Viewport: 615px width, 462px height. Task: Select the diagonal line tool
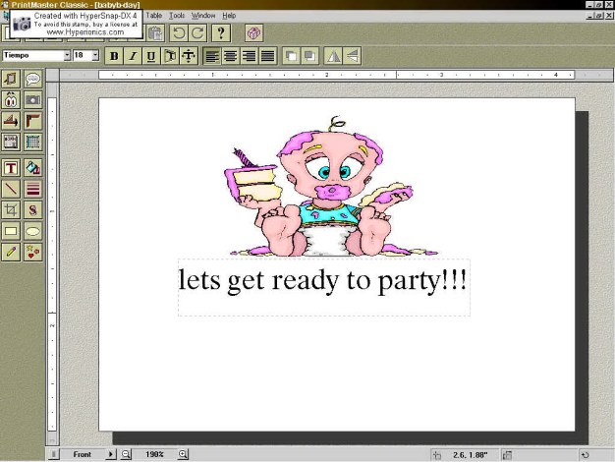click(x=11, y=189)
